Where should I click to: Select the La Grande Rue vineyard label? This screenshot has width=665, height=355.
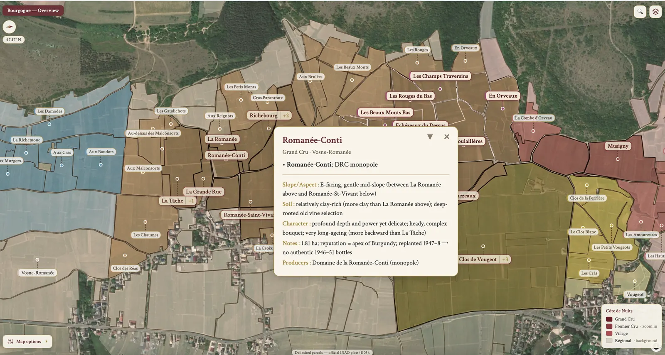[204, 191]
